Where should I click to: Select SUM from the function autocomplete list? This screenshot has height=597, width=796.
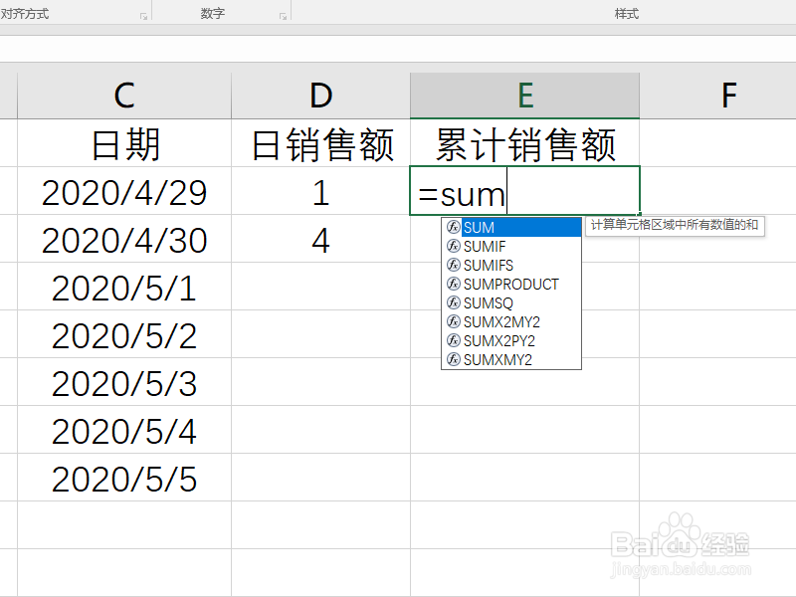(x=511, y=228)
